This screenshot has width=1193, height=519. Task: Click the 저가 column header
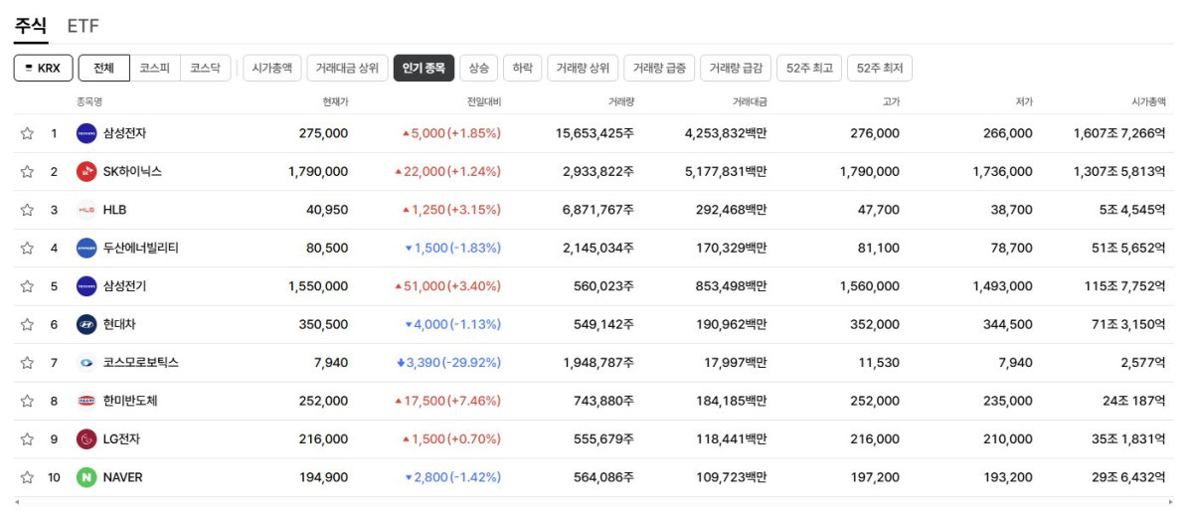click(1024, 102)
